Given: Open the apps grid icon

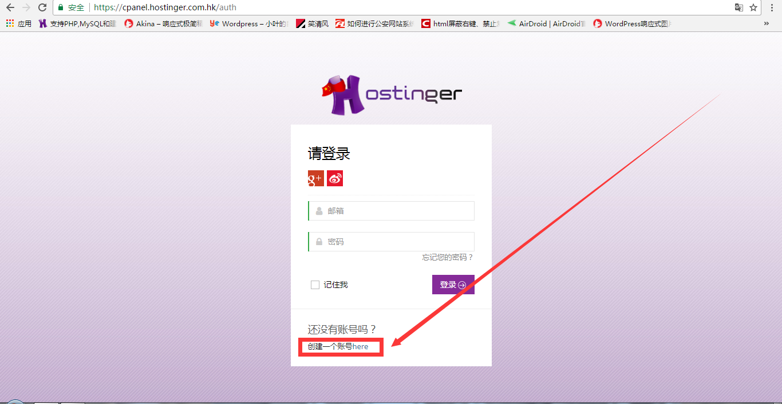Looking at the screenshot, I should [x=10, y=23].
